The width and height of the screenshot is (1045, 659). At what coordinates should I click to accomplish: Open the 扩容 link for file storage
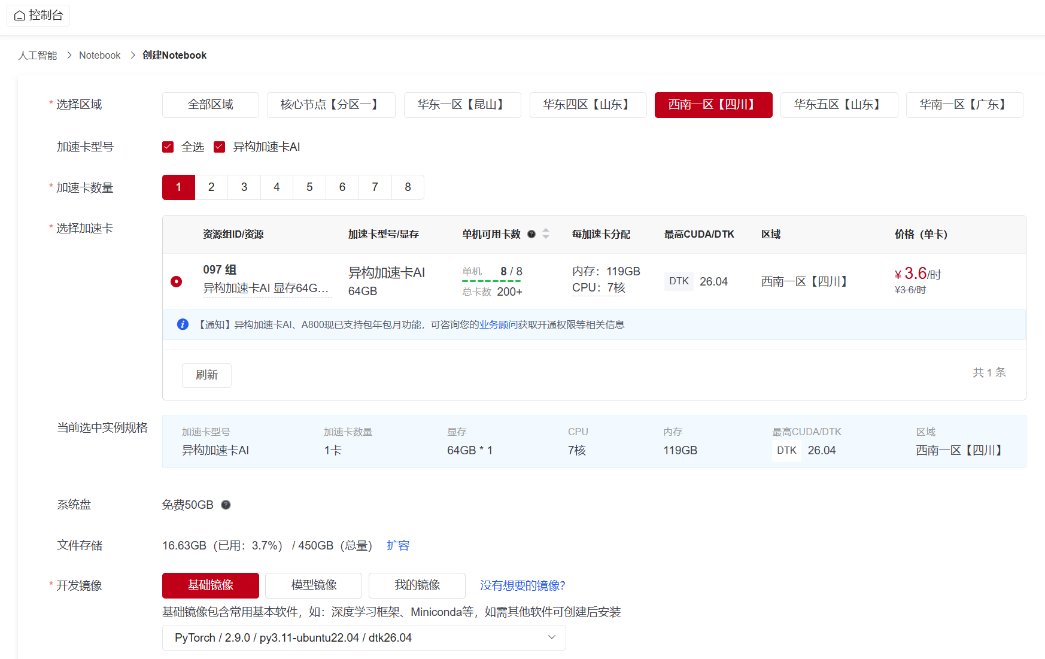398,545
